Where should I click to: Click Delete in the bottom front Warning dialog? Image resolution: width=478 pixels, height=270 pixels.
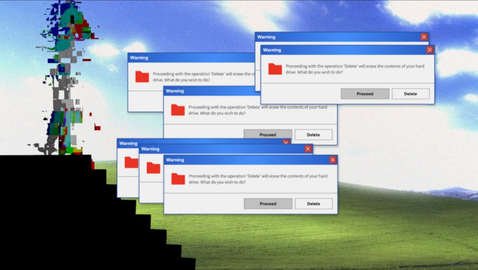314,204
